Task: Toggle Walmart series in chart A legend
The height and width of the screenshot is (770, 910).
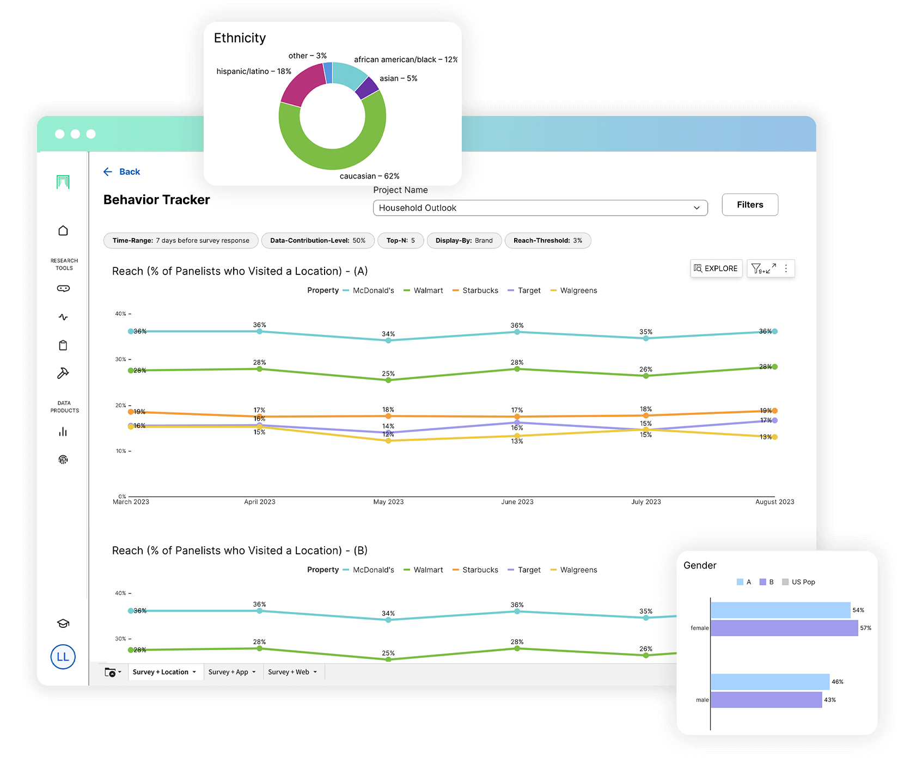Action: point(423,291)
